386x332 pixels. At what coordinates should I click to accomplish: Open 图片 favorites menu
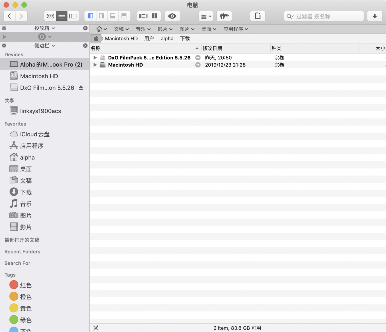pos(187,29)
